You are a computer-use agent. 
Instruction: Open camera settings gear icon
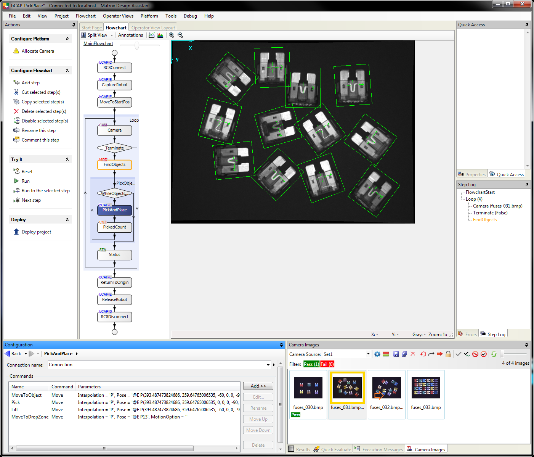[377, 354]
